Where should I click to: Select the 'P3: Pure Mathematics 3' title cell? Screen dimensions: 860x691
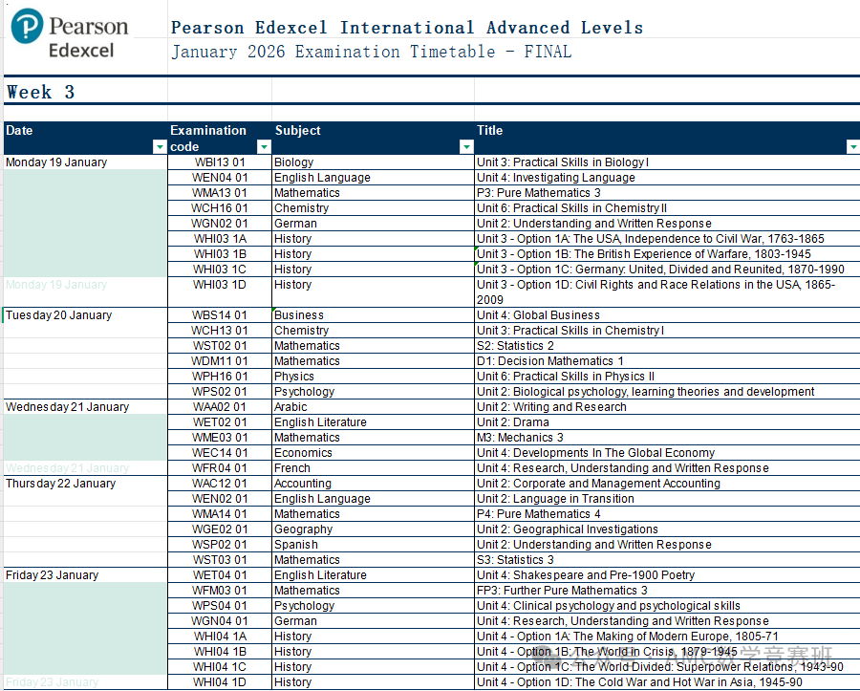click(539, 193)
